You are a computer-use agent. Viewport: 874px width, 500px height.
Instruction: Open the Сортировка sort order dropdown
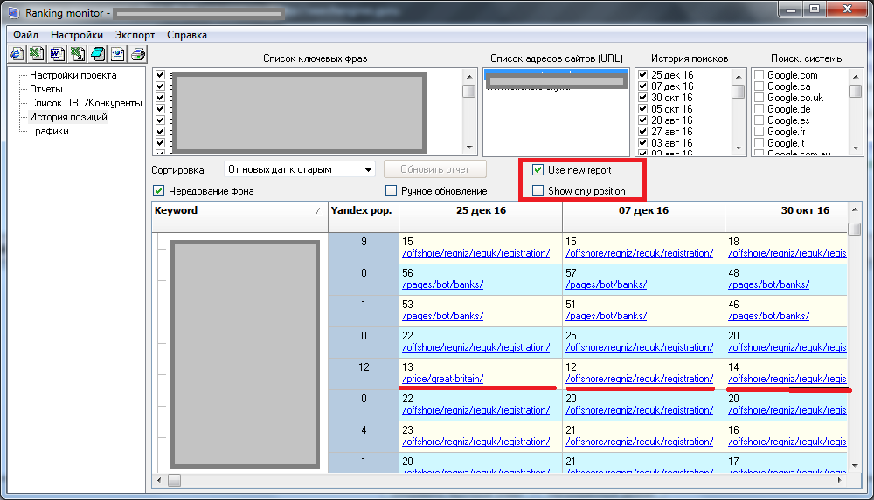300,169
